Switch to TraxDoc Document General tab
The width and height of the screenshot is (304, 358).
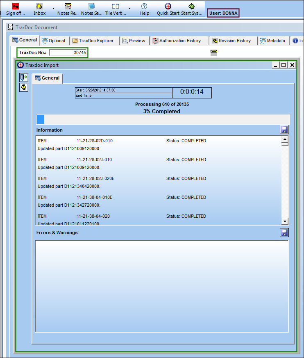pyautogui.click(x=25, y=40)
